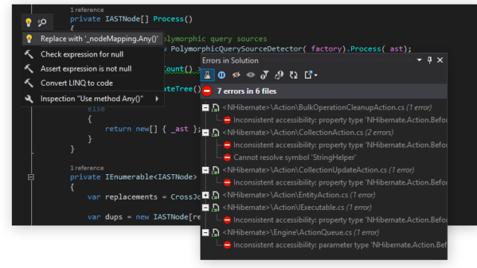Click the 'dups' variable in code
This screenshot has width=477, height=268.
coord(114,217)
